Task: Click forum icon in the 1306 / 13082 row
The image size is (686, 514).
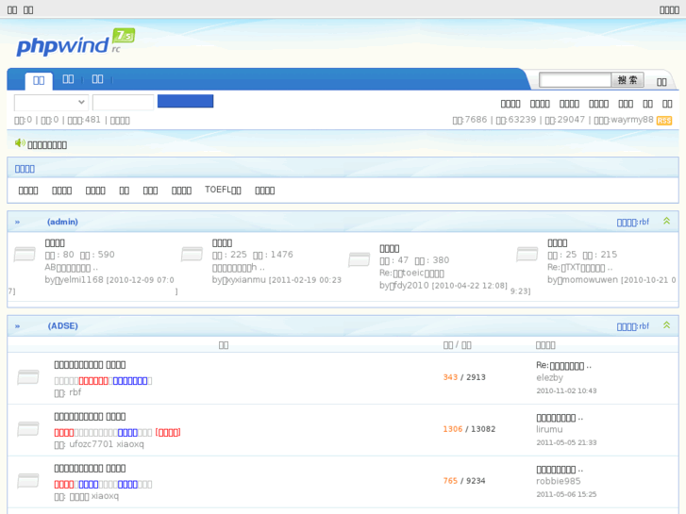Action: (28, 429)
